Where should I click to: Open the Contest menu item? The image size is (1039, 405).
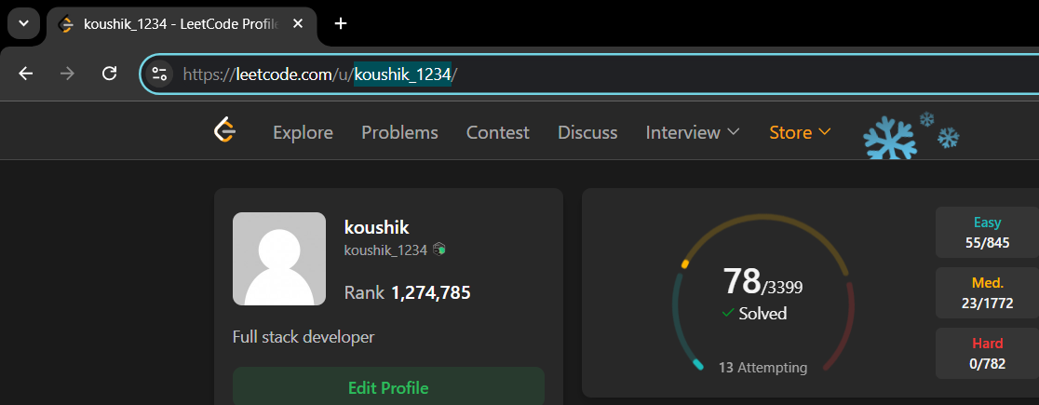click(x=498, y=132)
